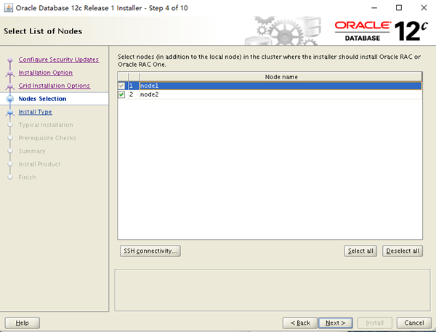Close the installer window
The width and height of the screenshot is (436, 332).
tap(424, 8)
